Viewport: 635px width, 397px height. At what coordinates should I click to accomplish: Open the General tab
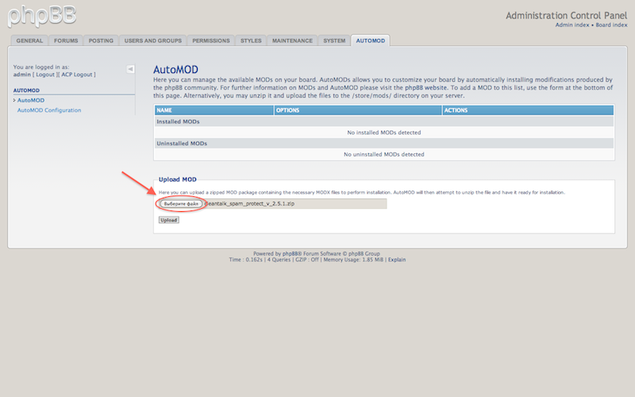click(29, 40)
